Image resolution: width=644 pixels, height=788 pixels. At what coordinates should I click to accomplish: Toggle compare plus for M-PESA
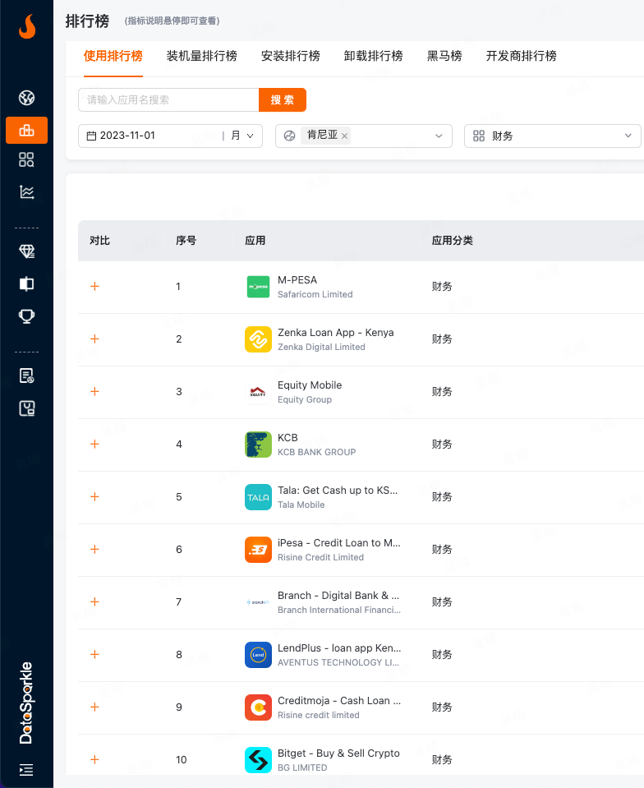point(94,286)
